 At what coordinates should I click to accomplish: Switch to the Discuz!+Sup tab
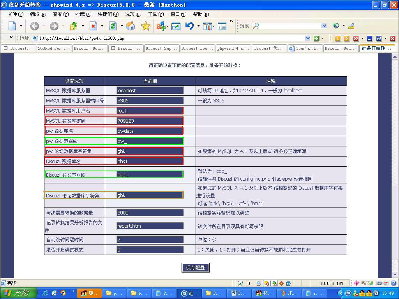[162, 48]
